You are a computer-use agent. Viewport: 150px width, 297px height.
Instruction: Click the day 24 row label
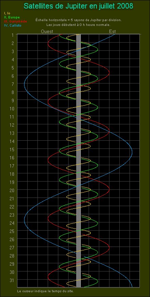[12, 222]
